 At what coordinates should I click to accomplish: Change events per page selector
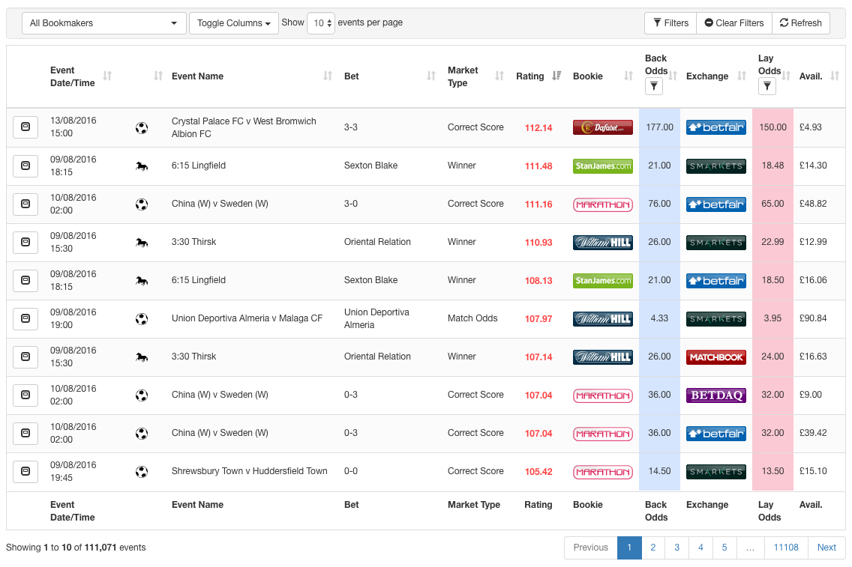(x=320, y=23)
